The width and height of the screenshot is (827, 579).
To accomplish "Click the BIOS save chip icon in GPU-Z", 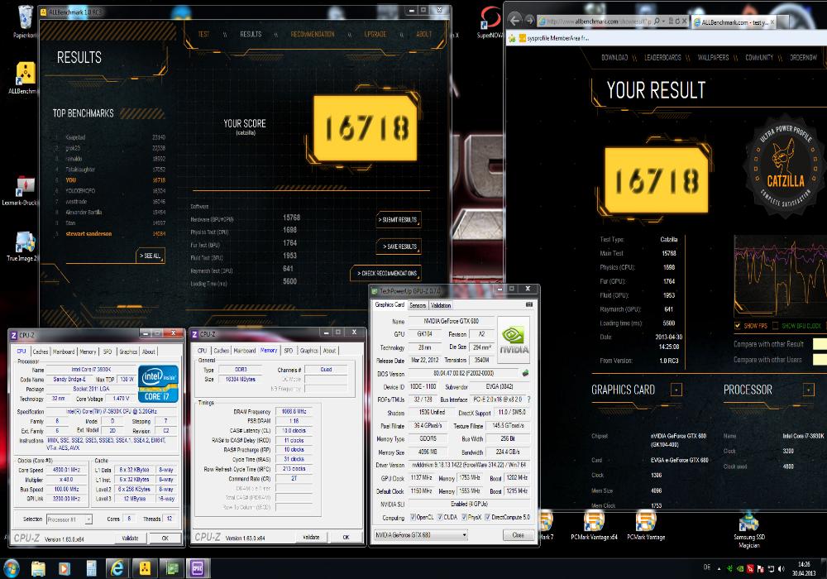I will pyautogui.click(x=525, y=373).
